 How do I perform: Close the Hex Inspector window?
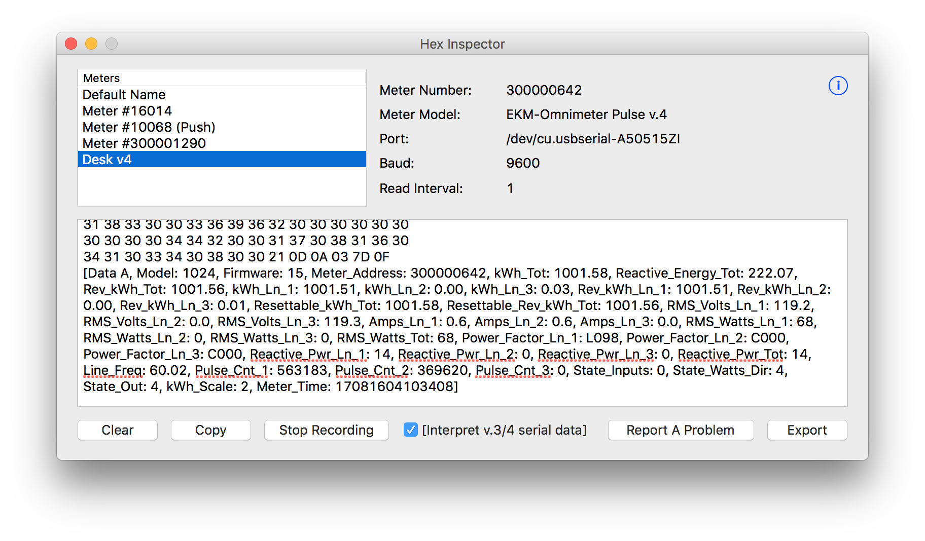pyautogui.click(x=71, y=44)
